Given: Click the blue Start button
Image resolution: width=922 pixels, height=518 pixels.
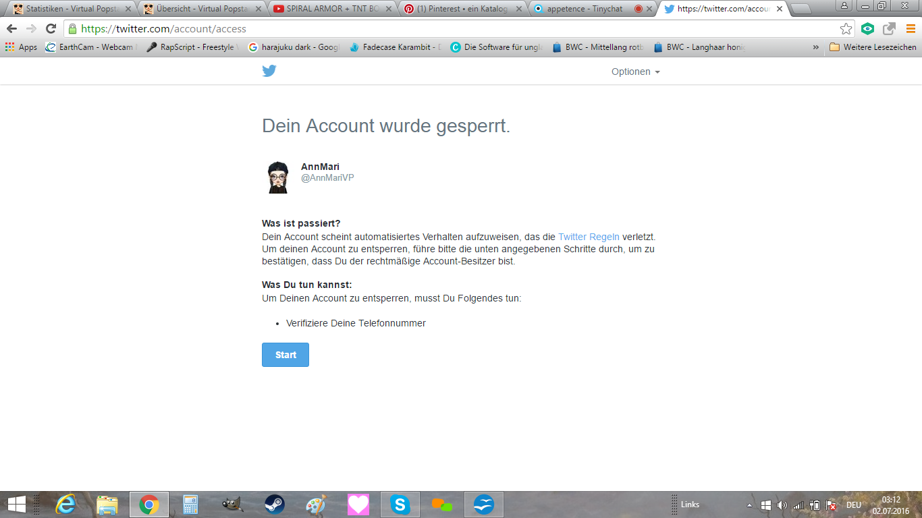Looking at the screenshot, I should pyautogui.click(x=286, y=355).
